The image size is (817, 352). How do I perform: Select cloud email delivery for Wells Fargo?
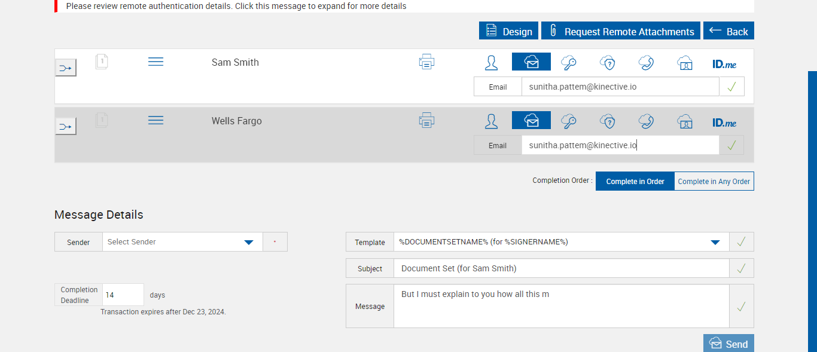[x=531, y=121]
